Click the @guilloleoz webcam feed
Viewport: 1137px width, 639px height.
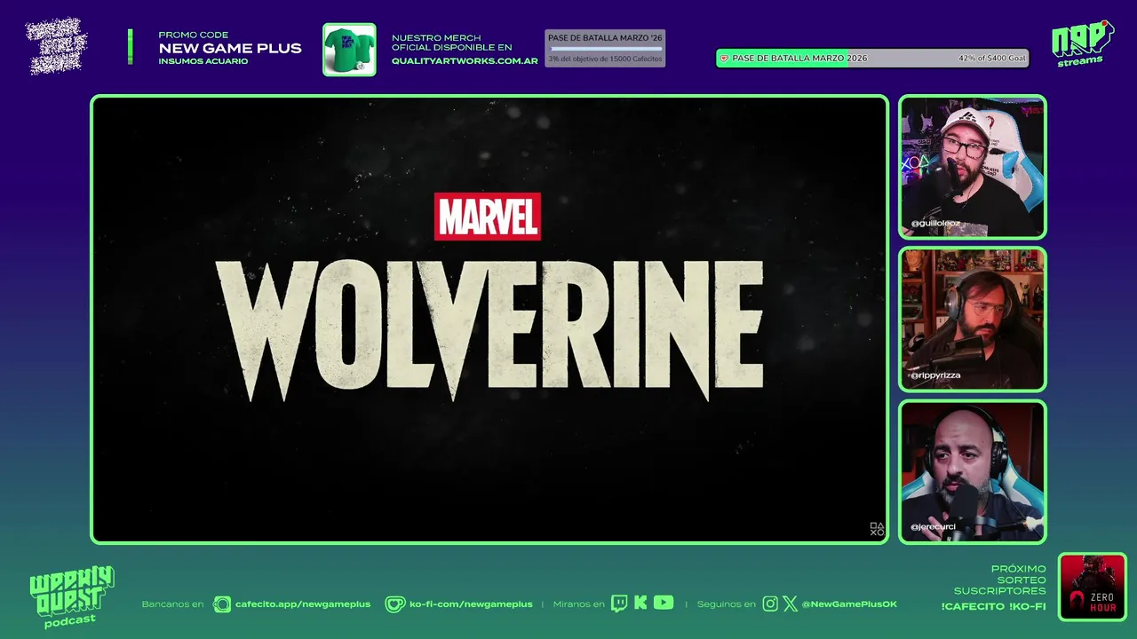[x=972, y=167]
